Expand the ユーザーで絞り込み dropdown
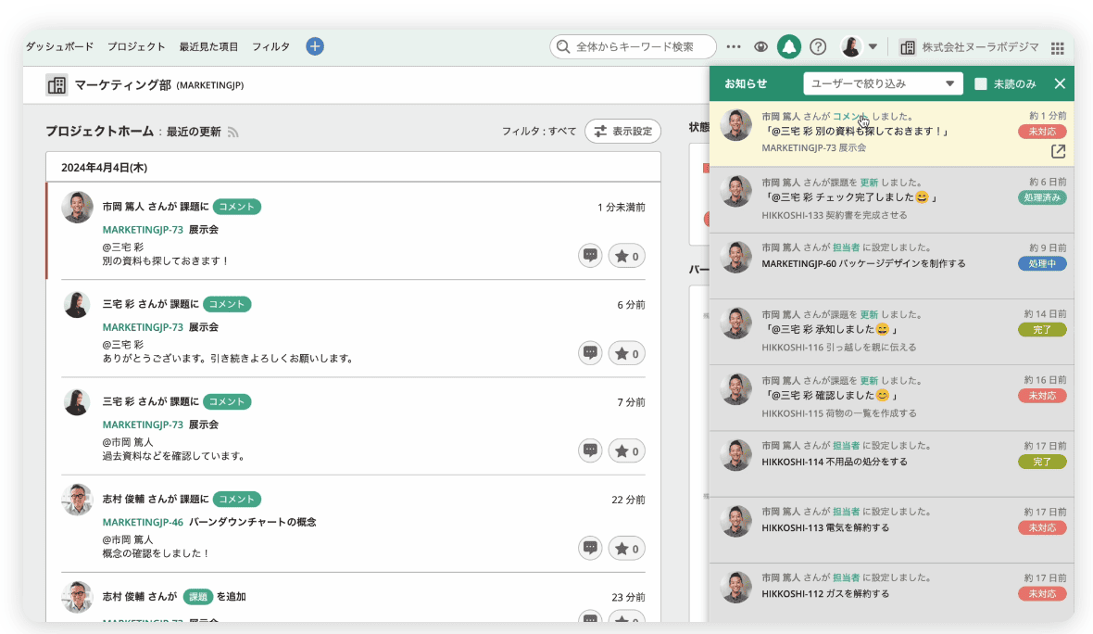This screenshot has width=1093, height=634. 884,83
